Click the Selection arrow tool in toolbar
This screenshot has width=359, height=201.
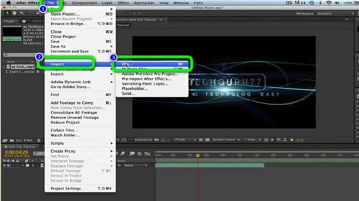coord(7,13)
